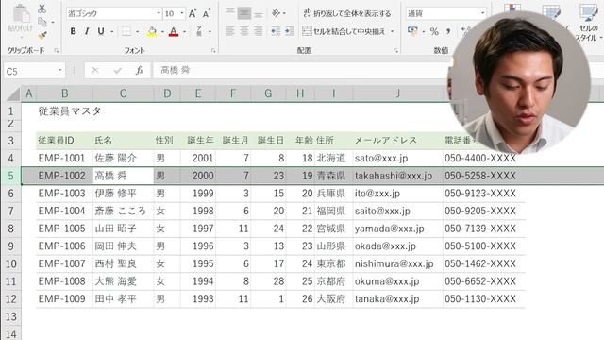The image size is (604, 340).
Task: Click the Cancel X in formula bar
Action: click(x=94, y=71)
